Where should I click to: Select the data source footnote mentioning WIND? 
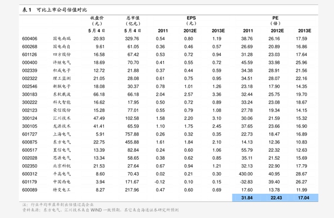tap(100, 210)
